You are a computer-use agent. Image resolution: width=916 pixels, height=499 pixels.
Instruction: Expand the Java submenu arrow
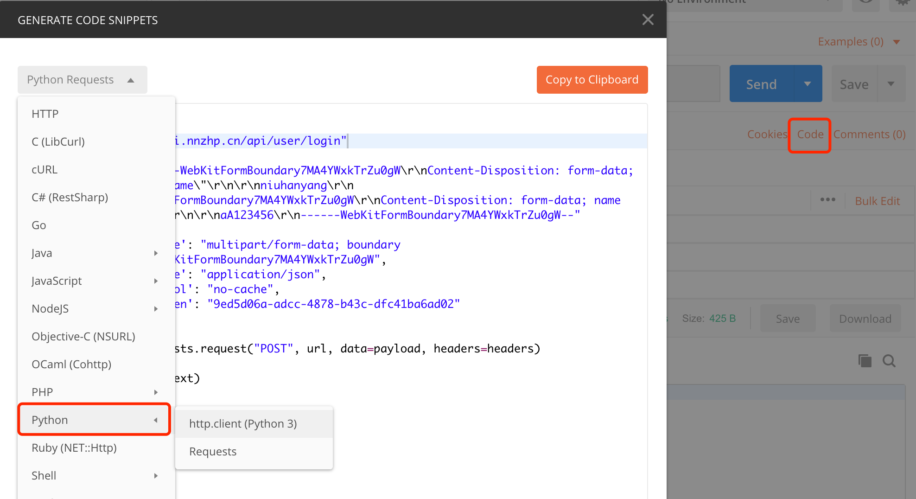pos(156,253)
